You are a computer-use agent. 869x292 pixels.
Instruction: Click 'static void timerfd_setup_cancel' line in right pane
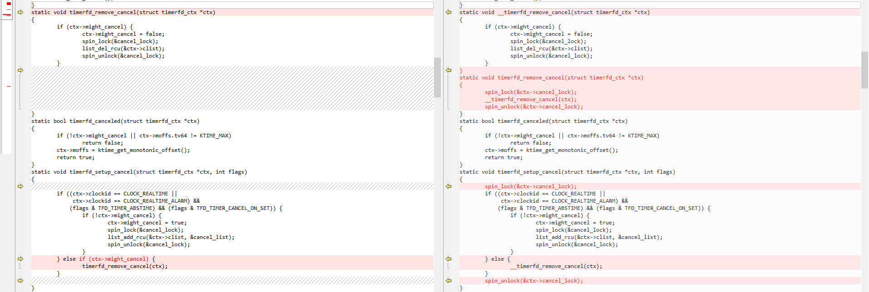(x=567, y=172)
